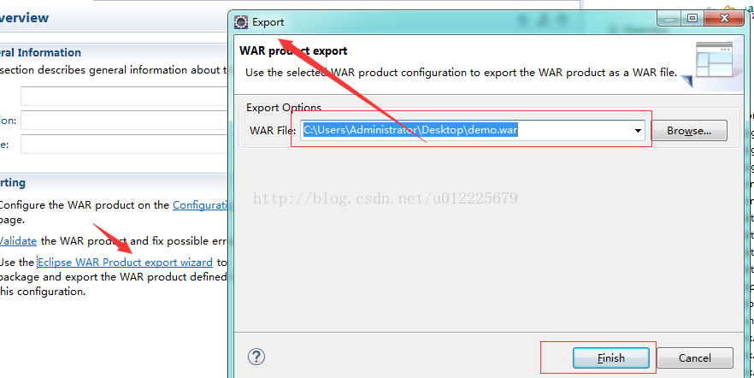This screenshot has width=754, height=378.
Task: Close the Export dialog with the X button
Action: tap(725, 19)
